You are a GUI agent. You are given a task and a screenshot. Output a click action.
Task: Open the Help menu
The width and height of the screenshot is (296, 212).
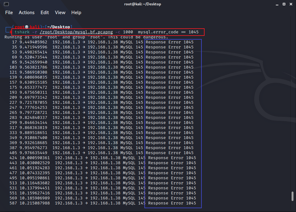pyautogui.click(x=76, y=13)
